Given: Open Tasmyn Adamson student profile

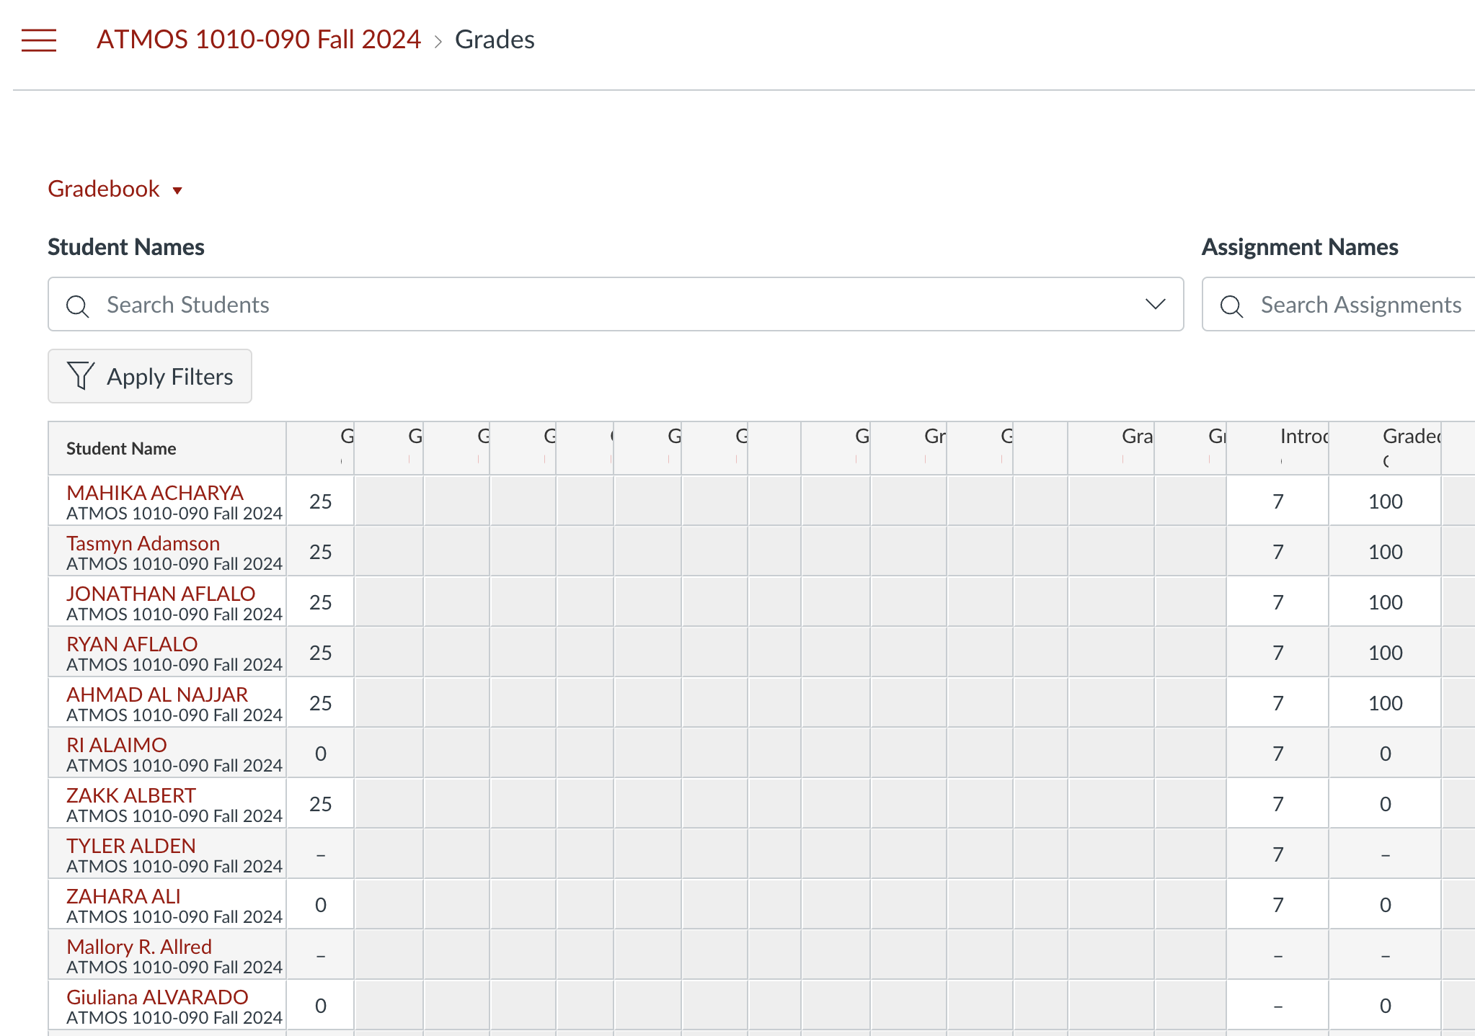Looking at the screenshot, I should [143, 543].
